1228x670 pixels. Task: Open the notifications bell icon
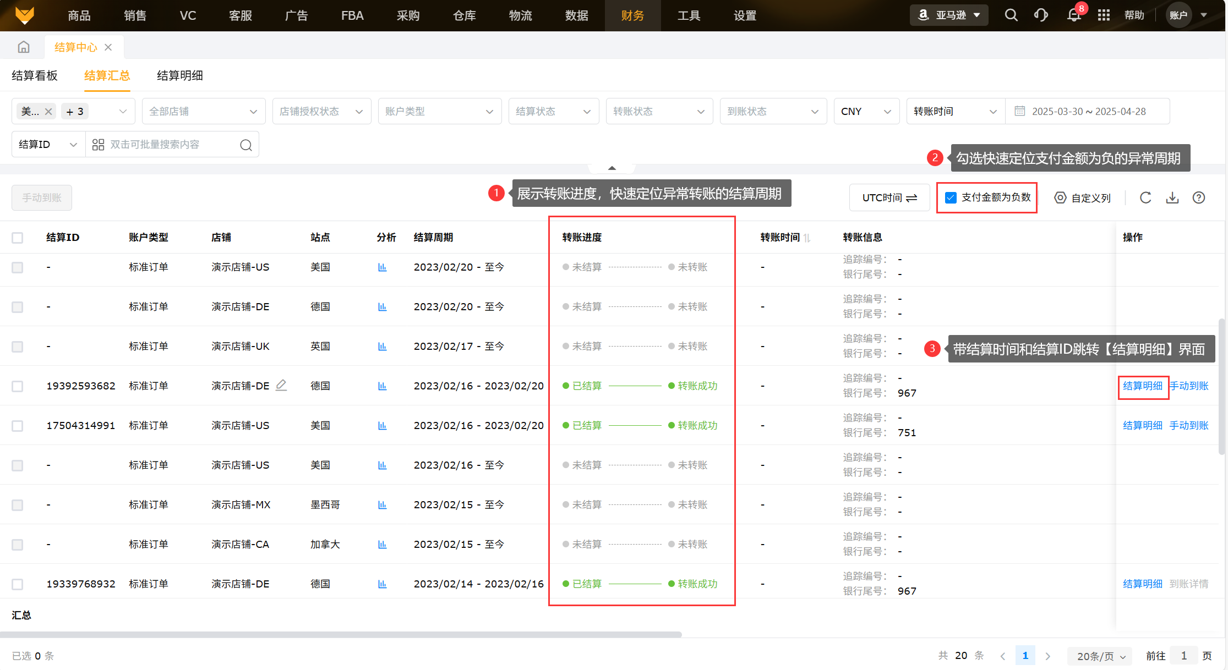(1073, 15)
